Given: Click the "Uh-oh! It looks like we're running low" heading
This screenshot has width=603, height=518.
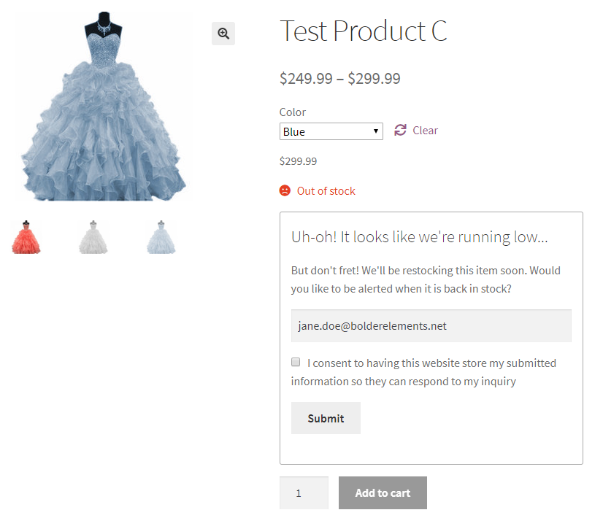Looking at the screenshot, I should coord(419,236).
